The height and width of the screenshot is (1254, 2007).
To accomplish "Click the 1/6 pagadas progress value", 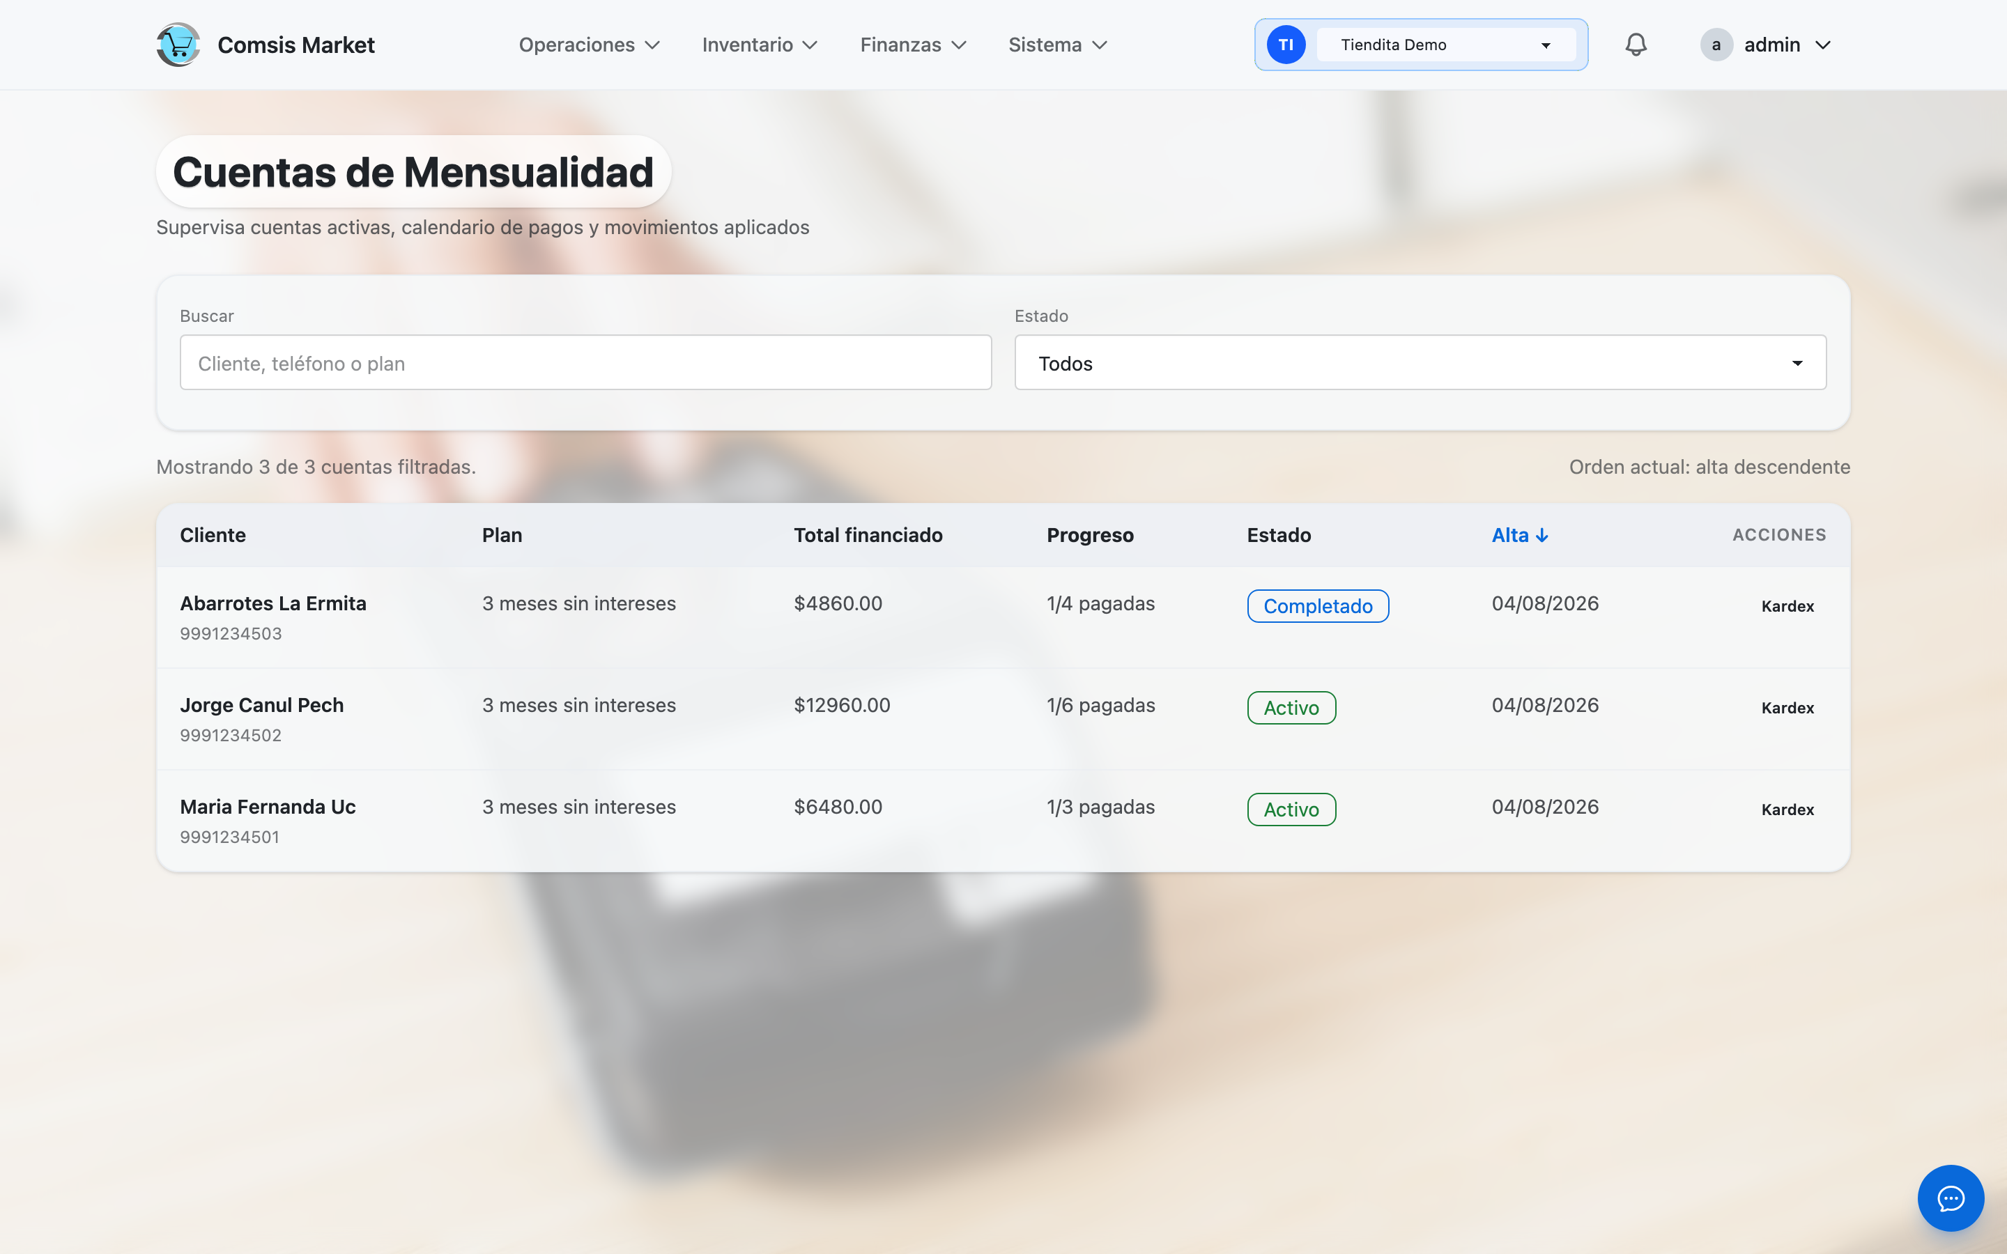I will (1100, 706).
